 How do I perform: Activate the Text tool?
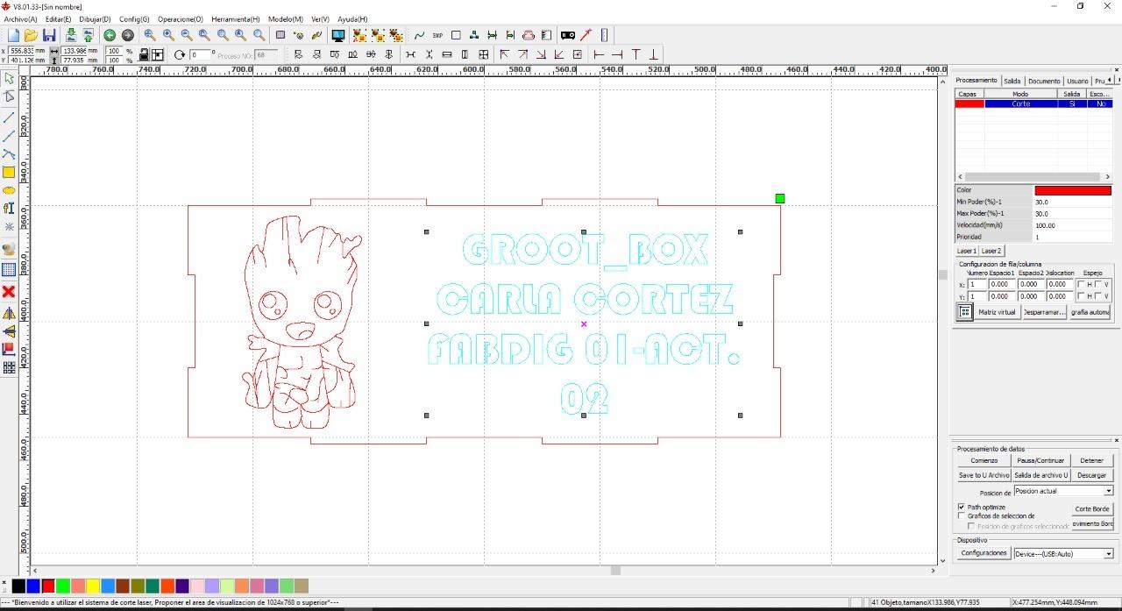click(9, 209)
